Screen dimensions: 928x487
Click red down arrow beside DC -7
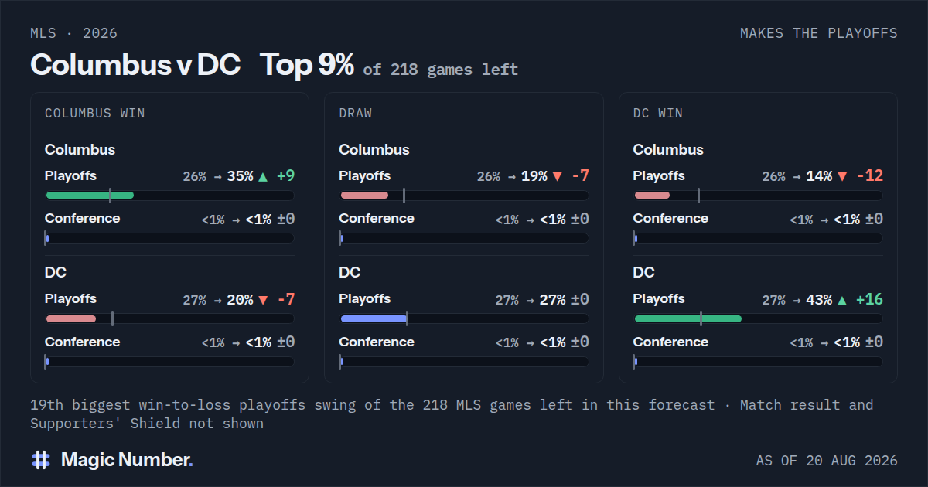[263, 300]
